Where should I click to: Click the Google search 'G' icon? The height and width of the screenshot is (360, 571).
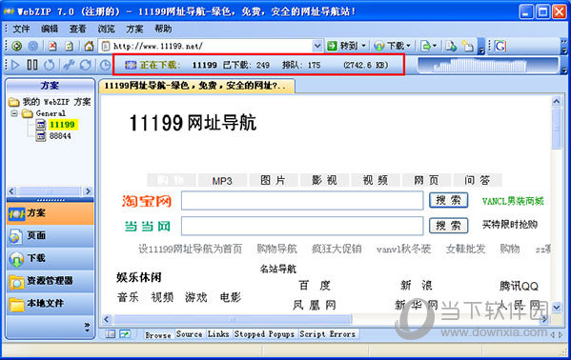click(500, 46)
